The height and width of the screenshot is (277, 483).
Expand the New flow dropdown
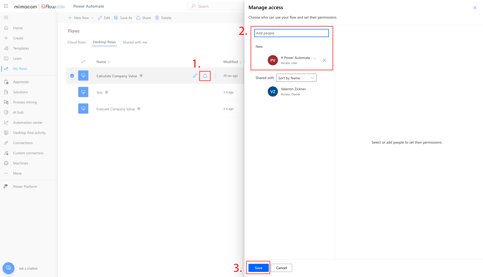tap(92, 18)
